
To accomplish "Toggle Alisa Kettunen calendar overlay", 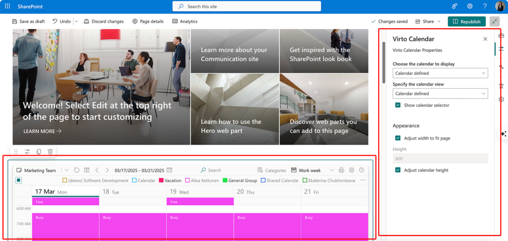I will tap(202, 181).
